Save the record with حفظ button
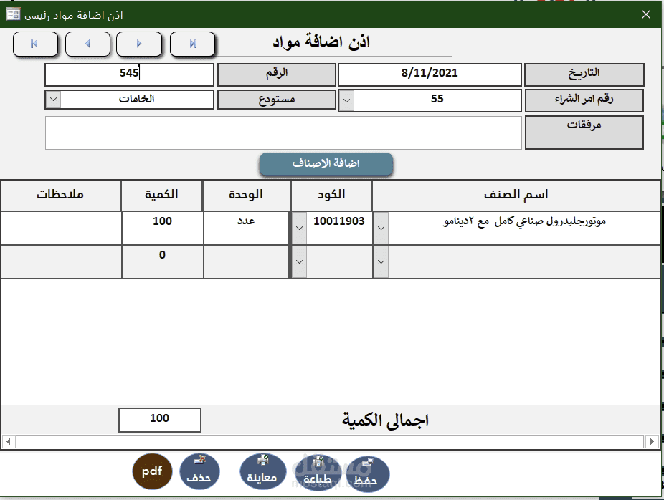The height and width of the screenshot is (500, 664). click(x=367, y=474)
